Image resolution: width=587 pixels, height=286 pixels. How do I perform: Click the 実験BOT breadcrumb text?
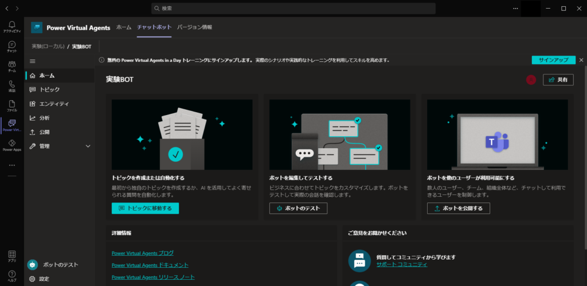(81, 47)
